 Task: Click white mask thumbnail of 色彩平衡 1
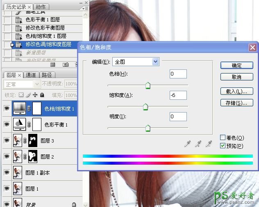click(37, 124)
